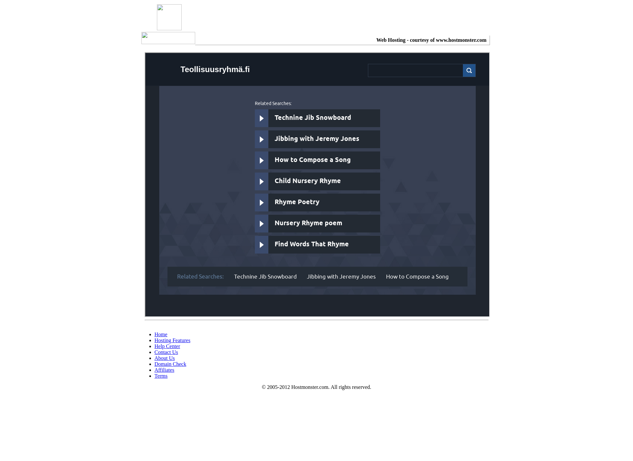The width and height of the screenshot is (633, 461).
Task: Click the About Us page link
Action: (164, 358)
